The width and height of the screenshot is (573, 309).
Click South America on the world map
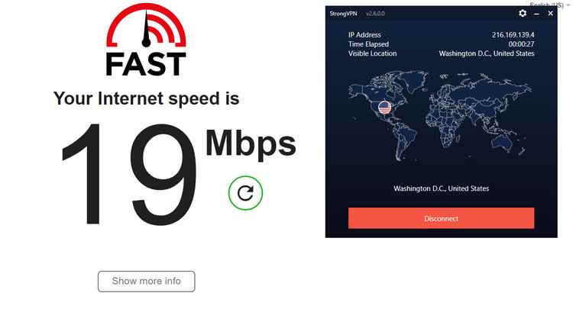[405, 141]
